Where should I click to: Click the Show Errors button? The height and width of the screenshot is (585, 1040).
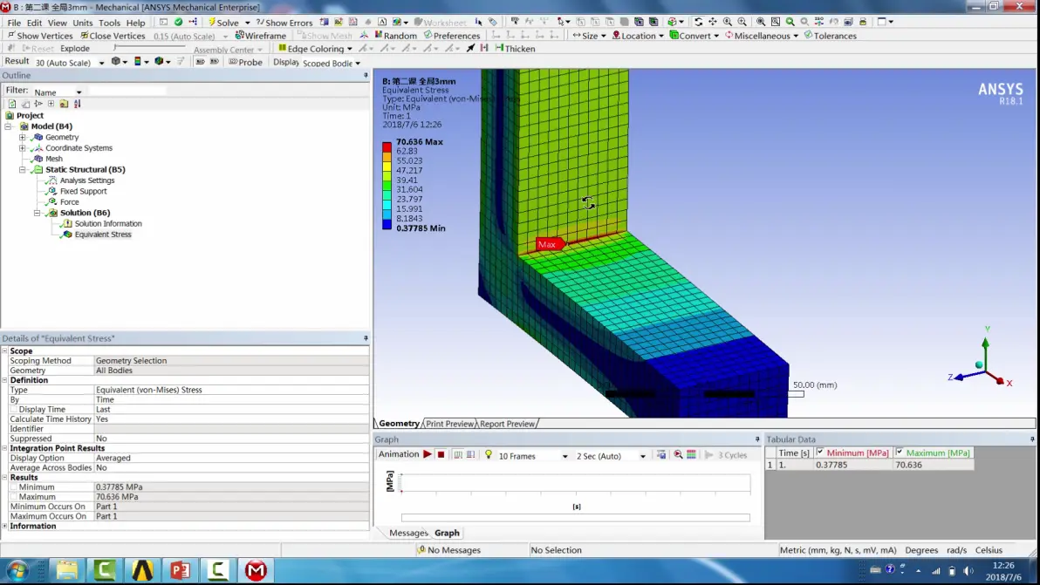coord(284,22)
